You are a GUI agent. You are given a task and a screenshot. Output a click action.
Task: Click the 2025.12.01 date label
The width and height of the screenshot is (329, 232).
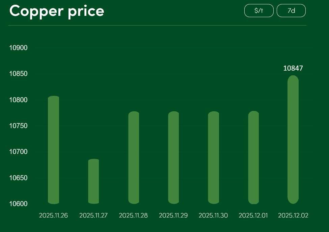click(253, 216)
